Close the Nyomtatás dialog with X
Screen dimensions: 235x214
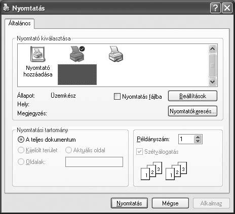tap(227, 8)
